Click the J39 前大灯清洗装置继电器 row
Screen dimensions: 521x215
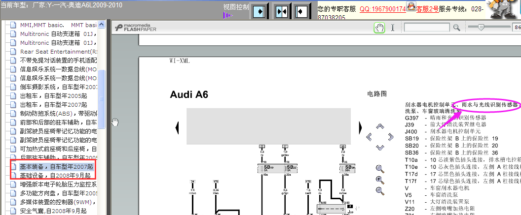(x=446, y=124)
